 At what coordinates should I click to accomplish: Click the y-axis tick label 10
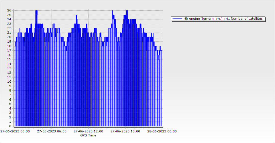coord(9,82)
